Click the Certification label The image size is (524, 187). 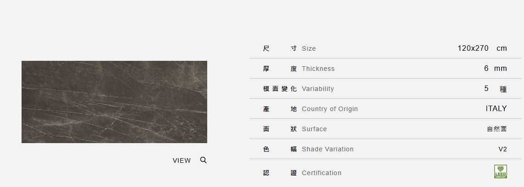pyautogui.click(x=321, y=173)
